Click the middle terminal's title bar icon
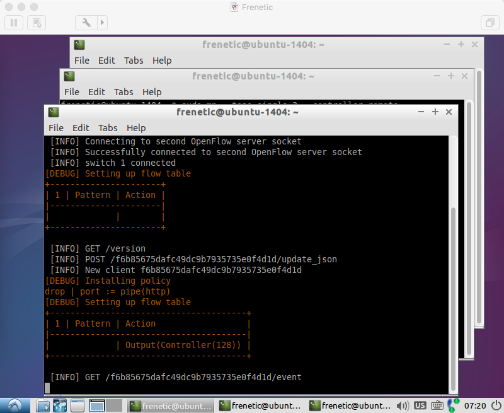 69,76
